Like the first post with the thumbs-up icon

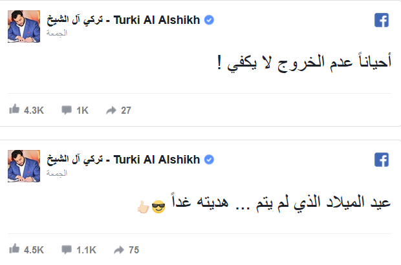[x=14, y=110]
